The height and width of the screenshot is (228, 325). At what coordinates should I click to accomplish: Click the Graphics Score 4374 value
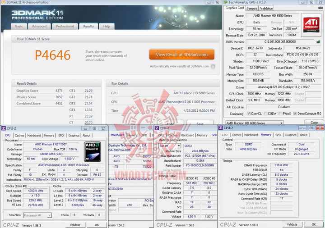point(59,91)
